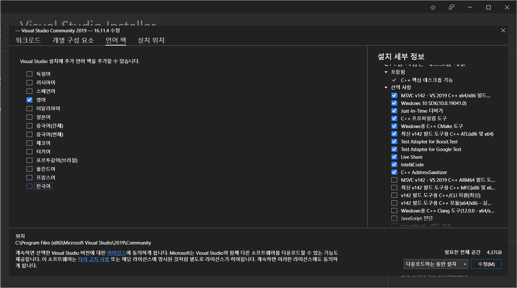Uncheck Test Adapter for Google Test
Image resolution: width=517 pixels, height=288 pixels.
(x=394, y=149)
